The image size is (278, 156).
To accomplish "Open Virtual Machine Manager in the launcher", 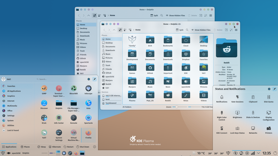I will tap(74, 135).
